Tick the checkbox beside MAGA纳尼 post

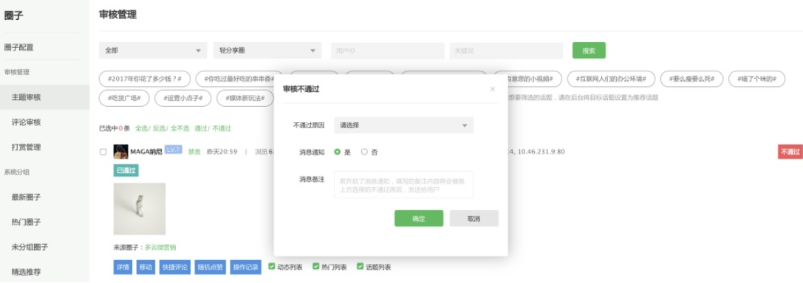pos(103,152)
